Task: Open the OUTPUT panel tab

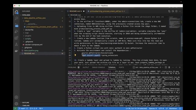Action: click(x=86, y=67)
